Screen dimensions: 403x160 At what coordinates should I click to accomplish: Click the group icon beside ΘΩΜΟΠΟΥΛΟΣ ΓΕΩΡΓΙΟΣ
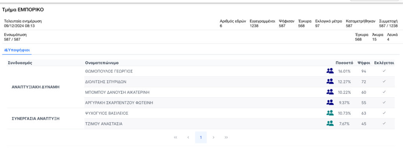[x=330, y=71]
